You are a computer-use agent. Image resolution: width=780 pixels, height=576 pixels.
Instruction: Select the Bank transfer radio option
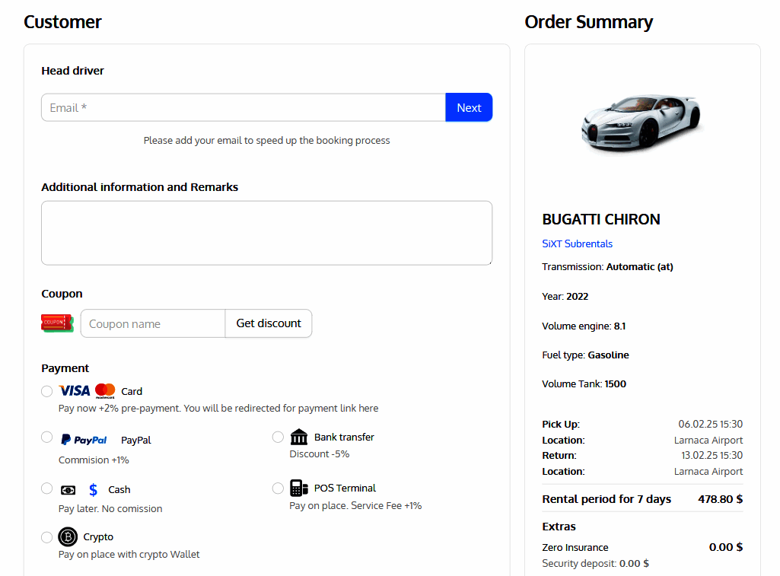point(278,437)
